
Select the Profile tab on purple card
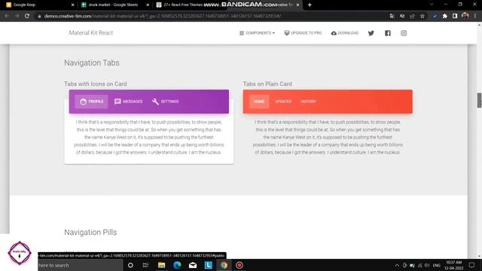click(92, 102)
